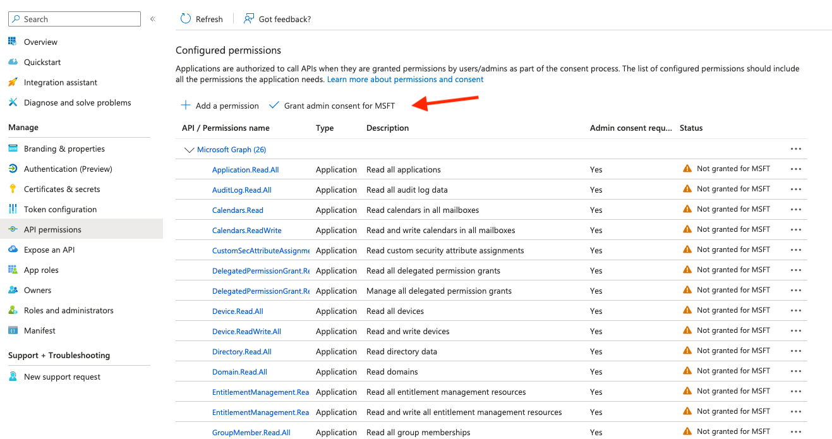Click the Roles and administrators icon
The height and width of the screenshot is (439, 832).
pos(13,310)
